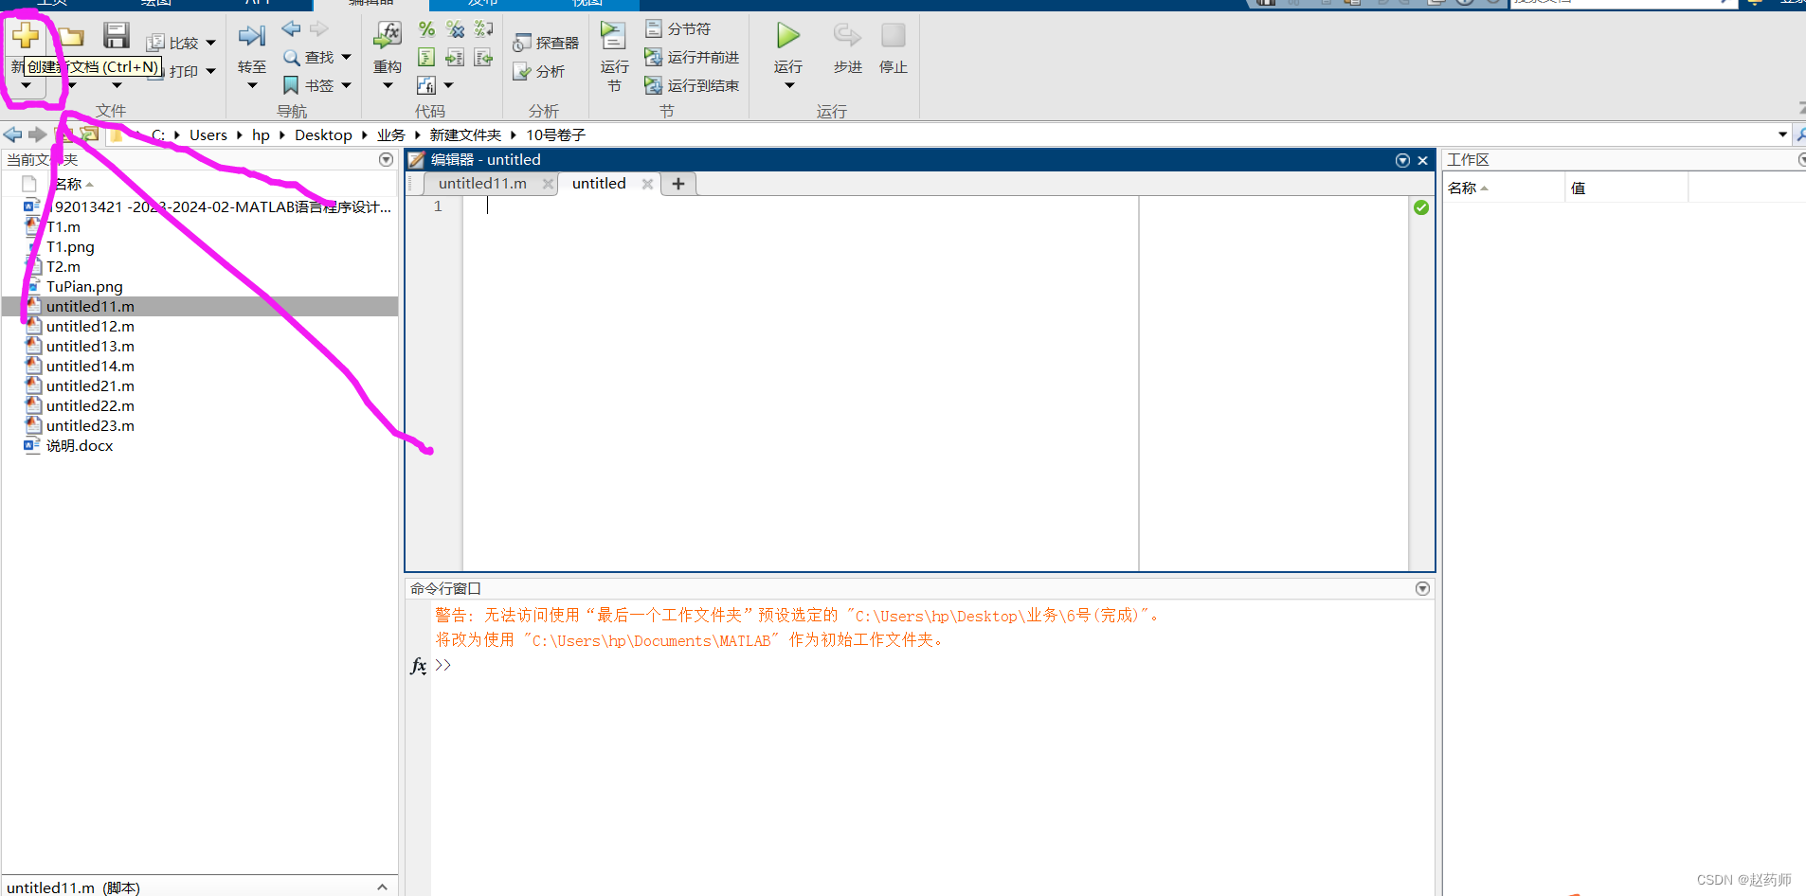Insert a Section Break (分节符)

tap(678, 29)
